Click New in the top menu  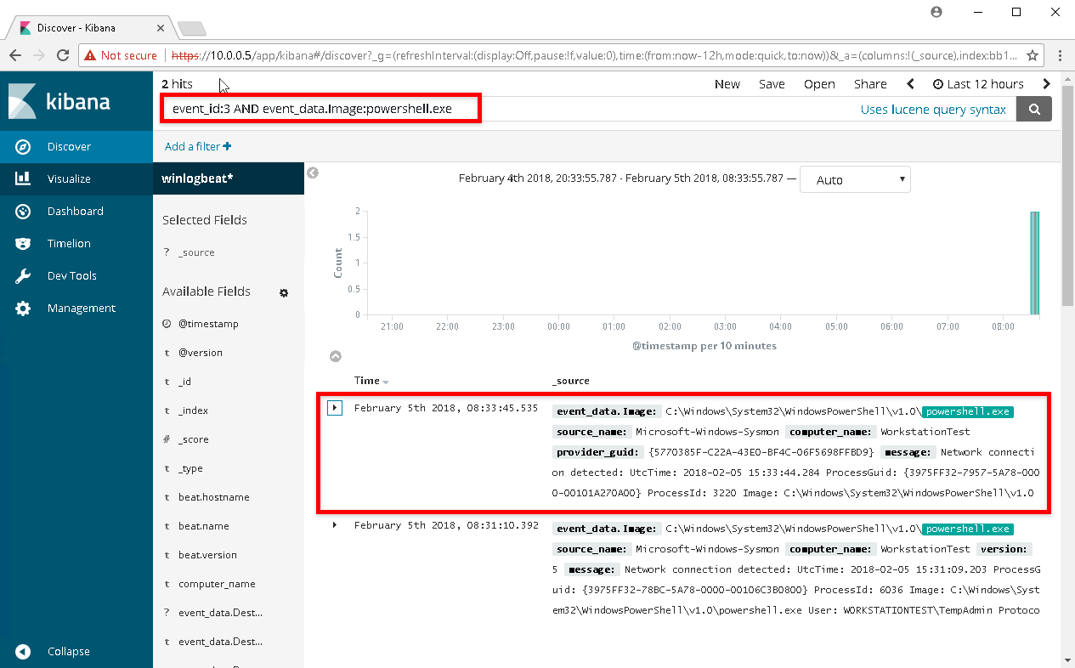click(727, 84)
